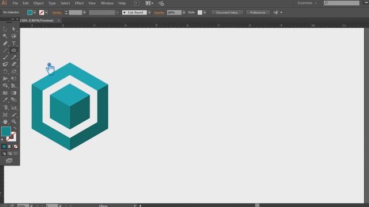The width and height of the screenshot is (369, 207).
Task: Open the Window menu
Action: point(107,3)
